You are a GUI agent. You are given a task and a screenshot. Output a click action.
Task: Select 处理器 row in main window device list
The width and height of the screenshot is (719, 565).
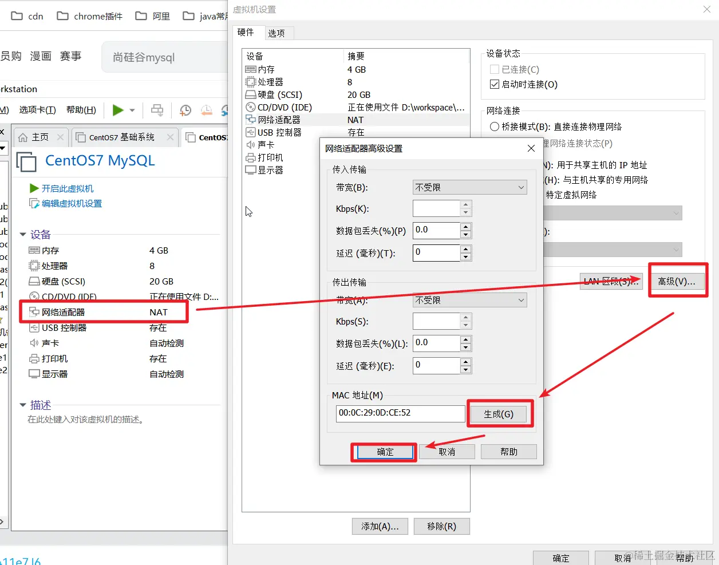[123, 266]
